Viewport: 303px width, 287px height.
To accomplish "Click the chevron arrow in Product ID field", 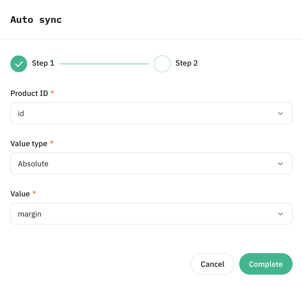I will (x=280, y=113).
